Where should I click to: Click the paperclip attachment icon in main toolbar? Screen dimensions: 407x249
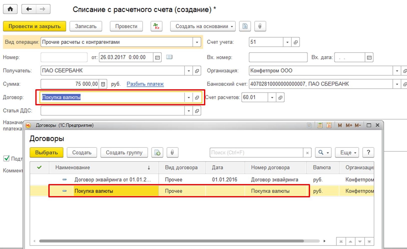click(260, 26)
